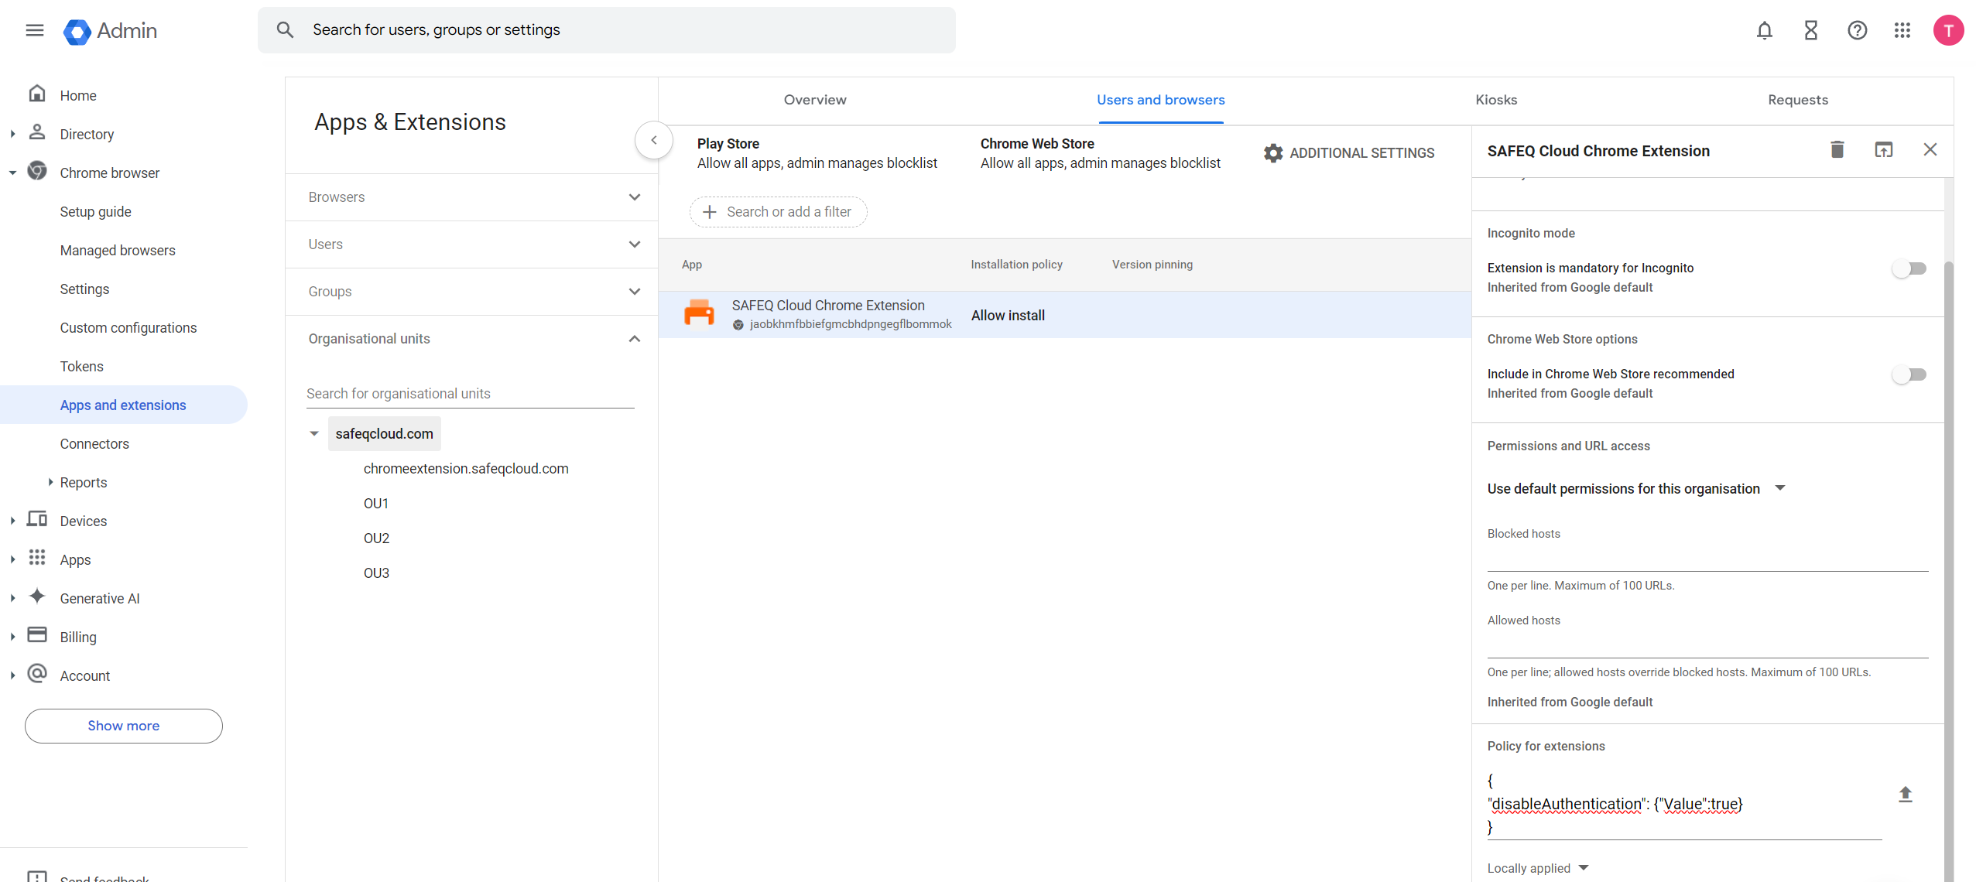Select the OU2 organisational unit
This screenshot has width=1976, height=882.
click(x=376, y=538)
